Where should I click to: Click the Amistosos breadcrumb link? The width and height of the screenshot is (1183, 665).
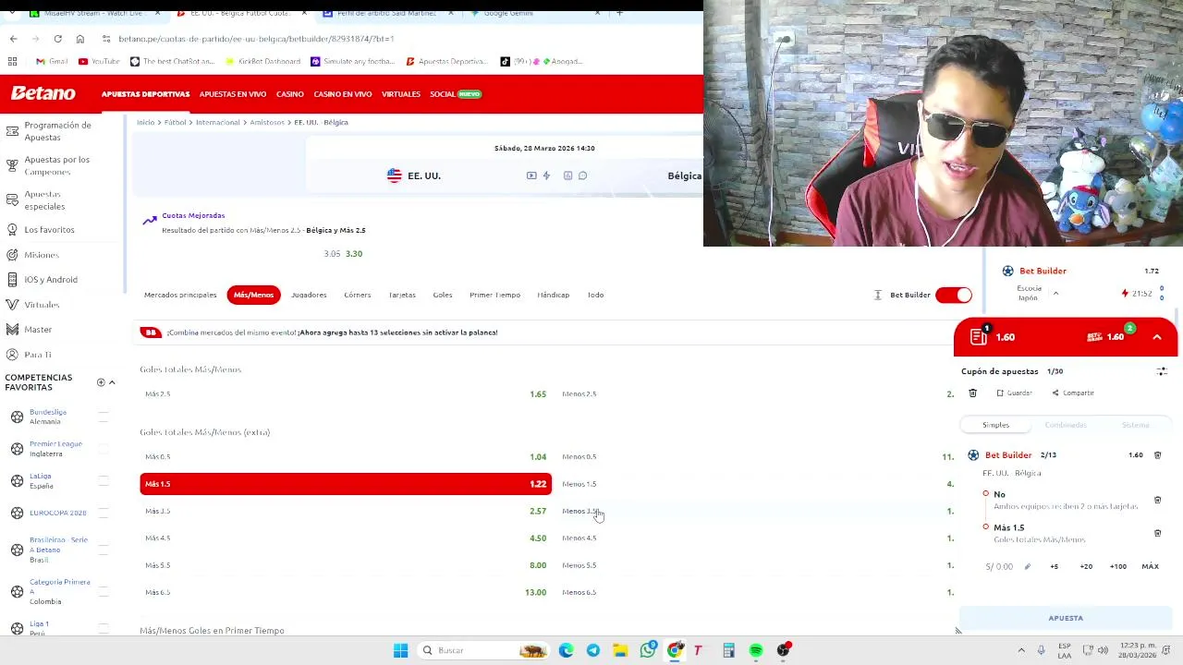[267, 122]
